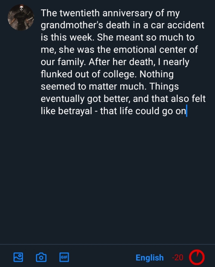Open the photo gallery picker icon
This screenshot has width=215, height=267.
click(18, 257)
